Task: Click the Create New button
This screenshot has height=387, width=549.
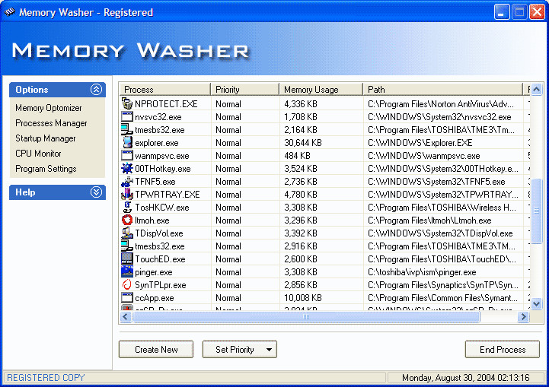Action: pos(156,349)
